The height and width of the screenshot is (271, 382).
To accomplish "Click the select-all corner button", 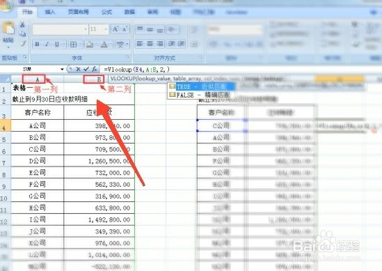I will [6, 79].
